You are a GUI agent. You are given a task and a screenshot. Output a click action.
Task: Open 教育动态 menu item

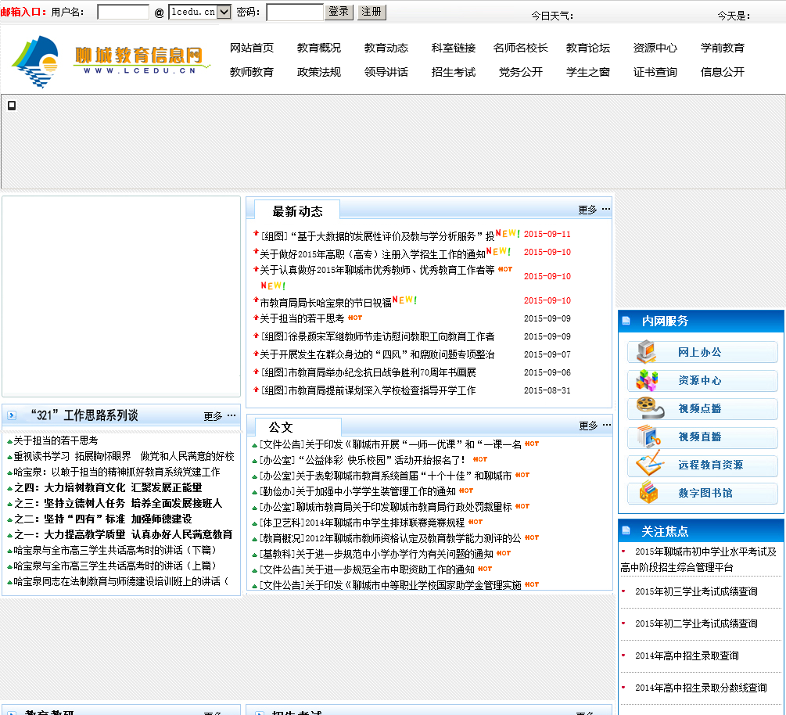coord(386,48)
